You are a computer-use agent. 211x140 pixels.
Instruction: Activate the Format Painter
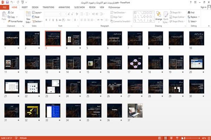tap(15, 21)
